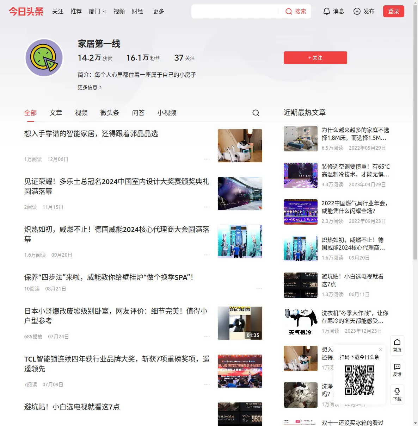Select the 全部 tab
Viewport: 418px width, 426px height.
tap(31, 113)
